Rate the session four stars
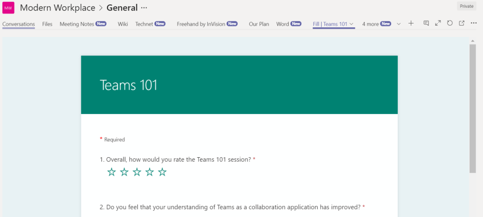483x217 pixels. click(150, 172)
